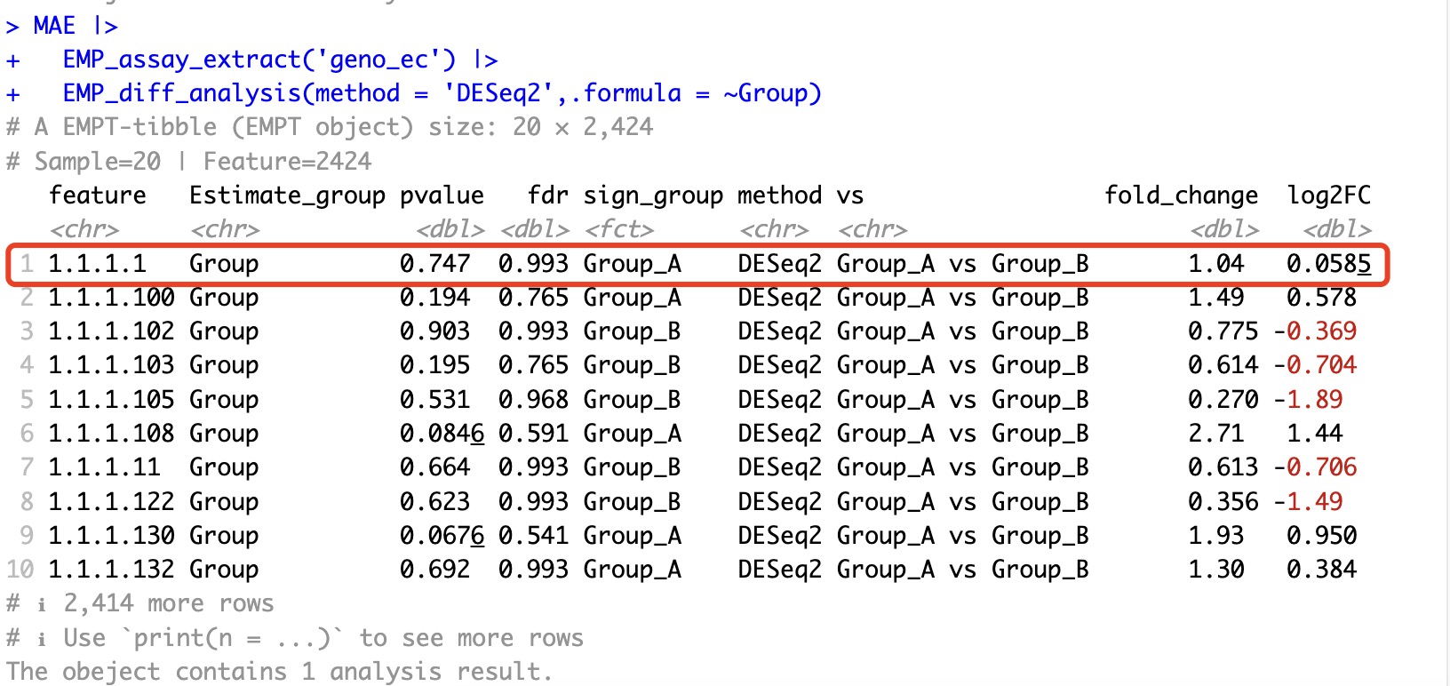Select the pvalue 0.0846 in row 6
The width and height of the screenshot is (1450, 686).
point(442,434)
